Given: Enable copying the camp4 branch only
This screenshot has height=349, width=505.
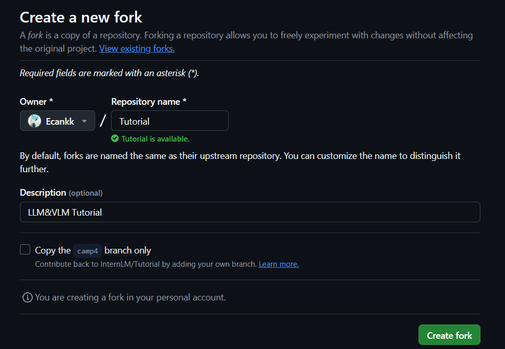Looking at the screenshot, I should (25, 249).
